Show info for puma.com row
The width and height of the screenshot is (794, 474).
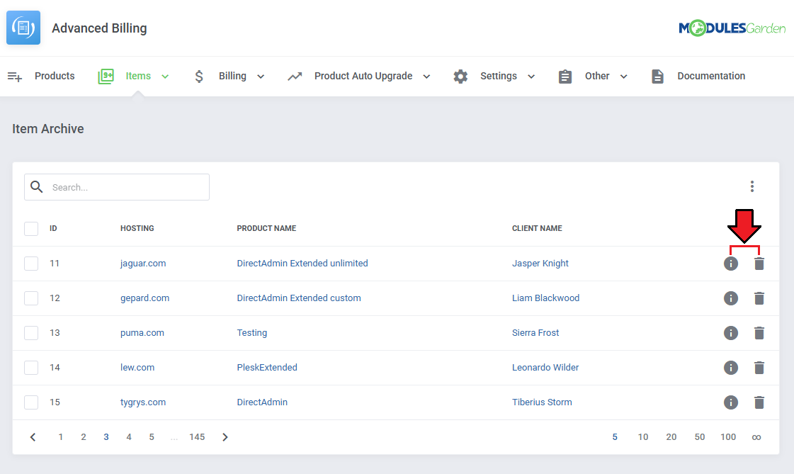[731, 333]
